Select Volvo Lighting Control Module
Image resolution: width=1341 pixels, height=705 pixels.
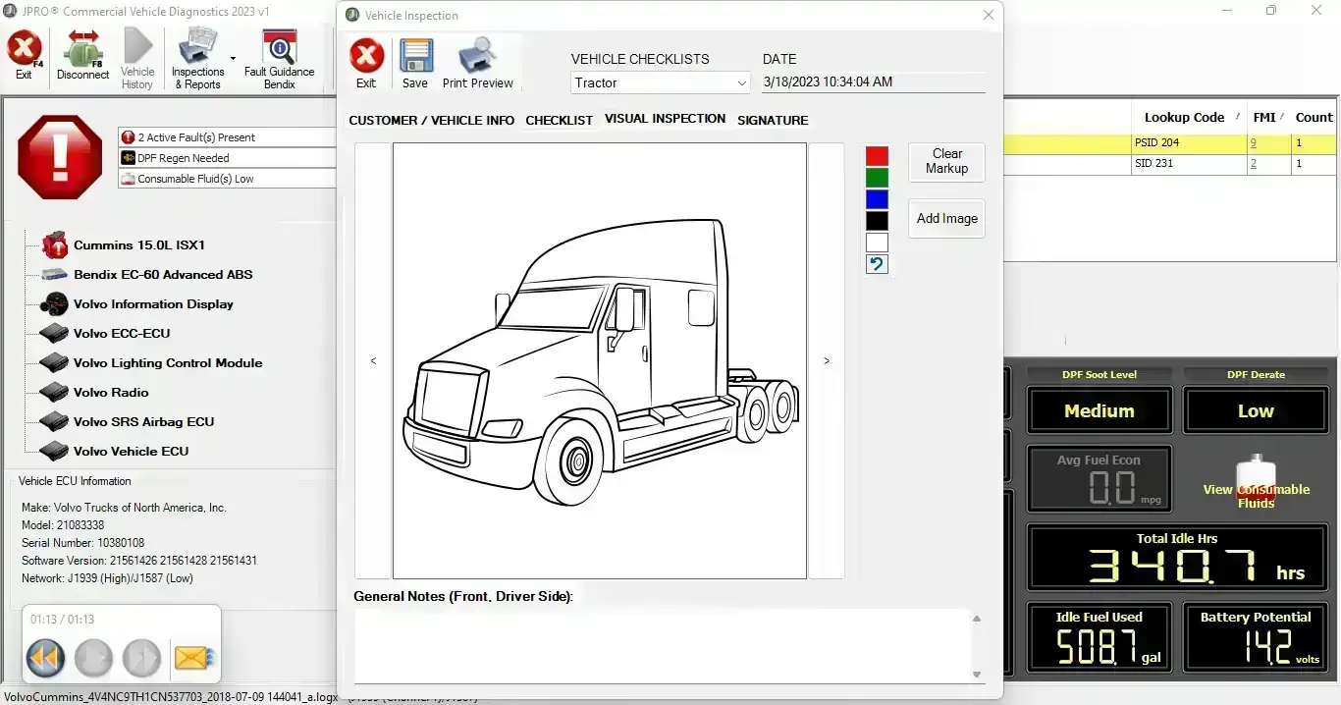168,363
